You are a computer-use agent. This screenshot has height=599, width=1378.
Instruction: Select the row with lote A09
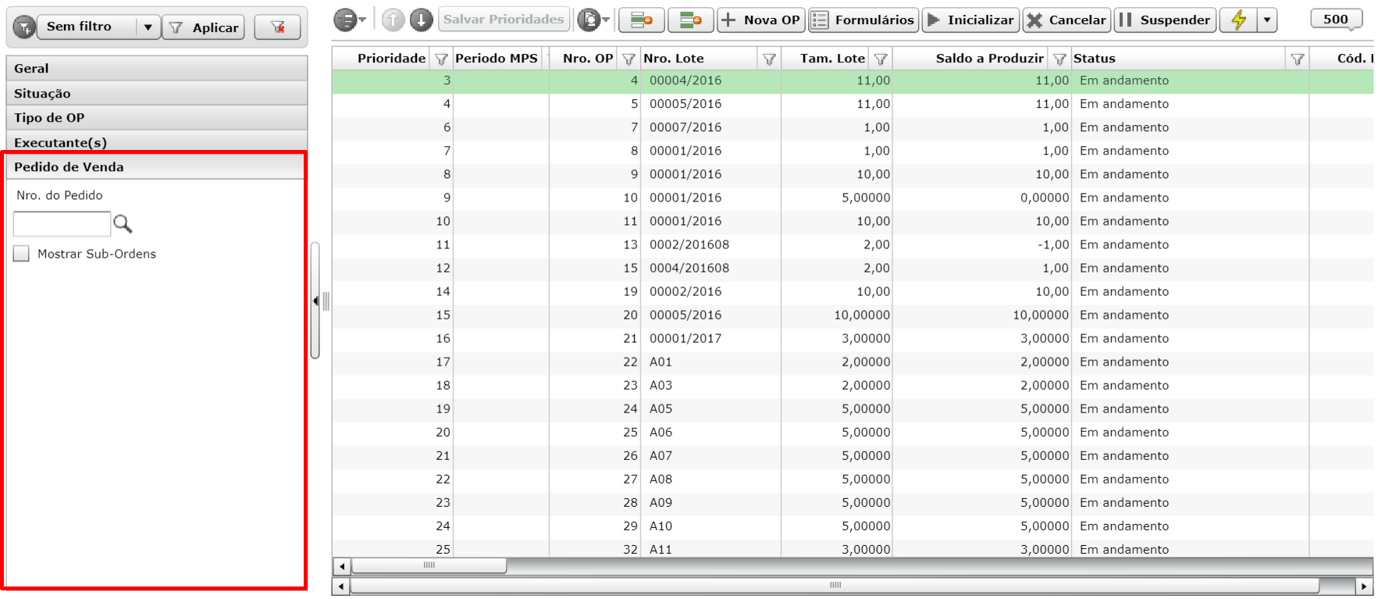point(853,502)
